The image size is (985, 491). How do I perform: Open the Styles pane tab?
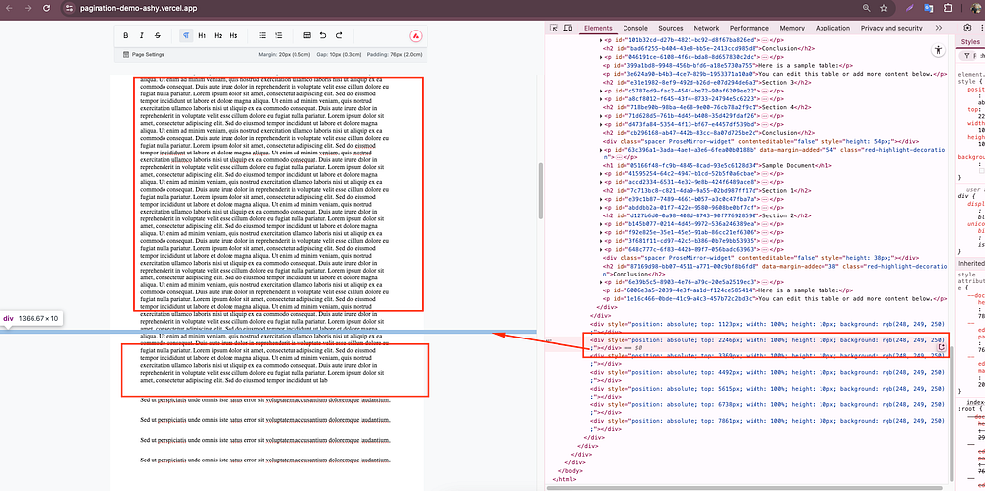[x=970, y=42]
